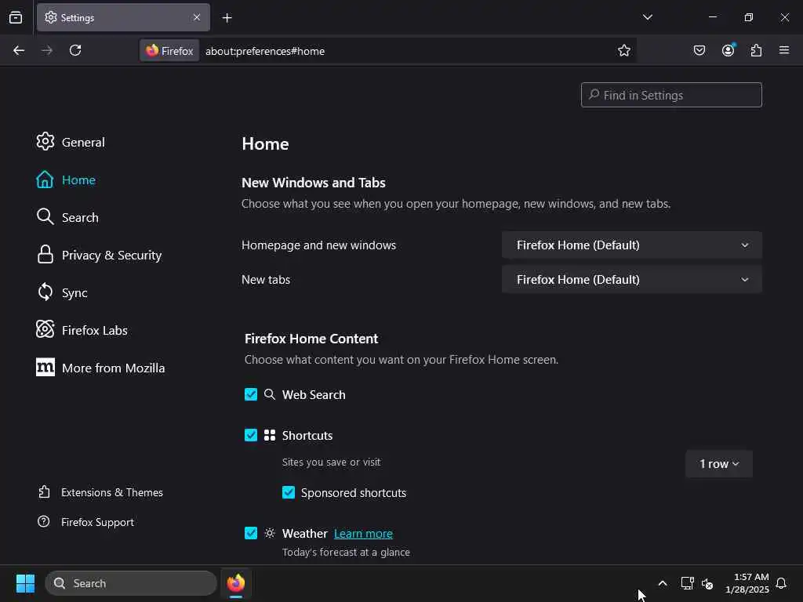Open the Firefox account icon
This screenshot has width=803, height=602.
(x=728, y=50)
